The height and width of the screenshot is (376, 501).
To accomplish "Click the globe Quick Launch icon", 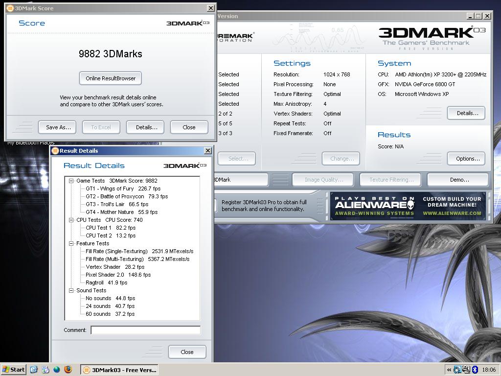I will pos(57,370).
